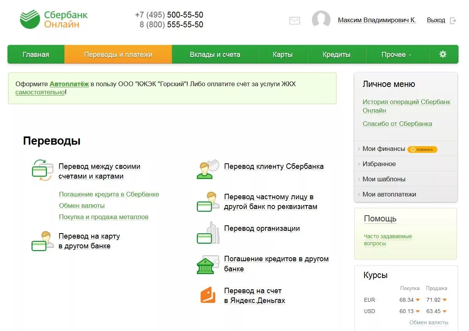Screen dimensions: 469x331
Task: Click the Курсы heading
Action: click(x=375, y=275)
